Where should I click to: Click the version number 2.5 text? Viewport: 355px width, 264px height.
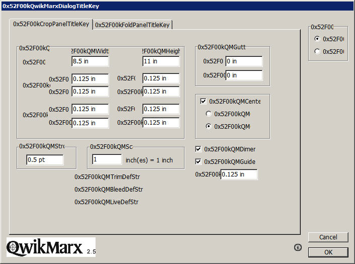pos(91,251)
